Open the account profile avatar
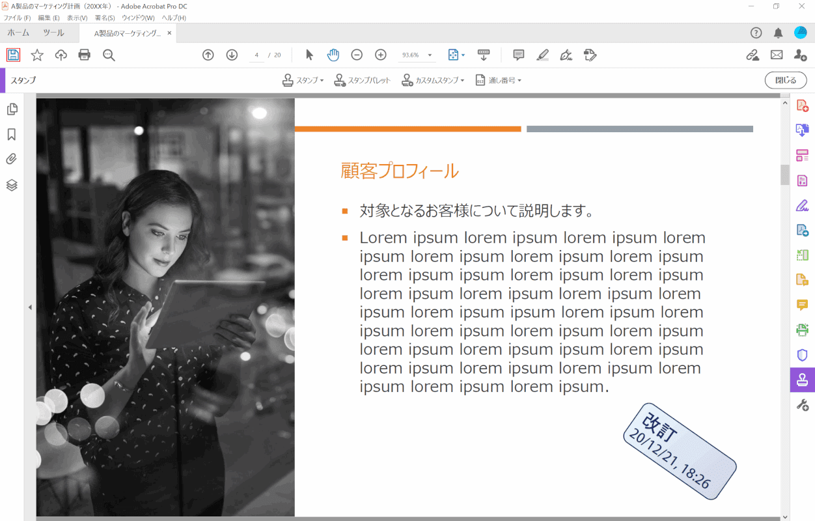The height and width of the screenshot is (521, 815). [x=801, y=33]
